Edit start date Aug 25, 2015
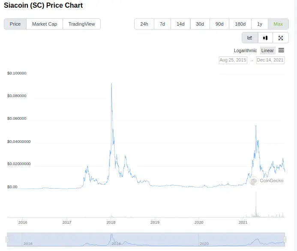This screenshot has height=251, width=297. tap(233, 60)
